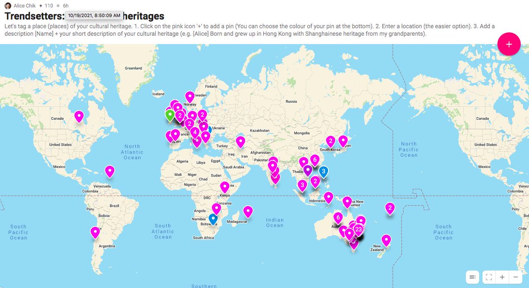This screenshot has width=529, height=288.
Task: Open pink cluster pin 2 over Borneo
Action: pos(315,181)
